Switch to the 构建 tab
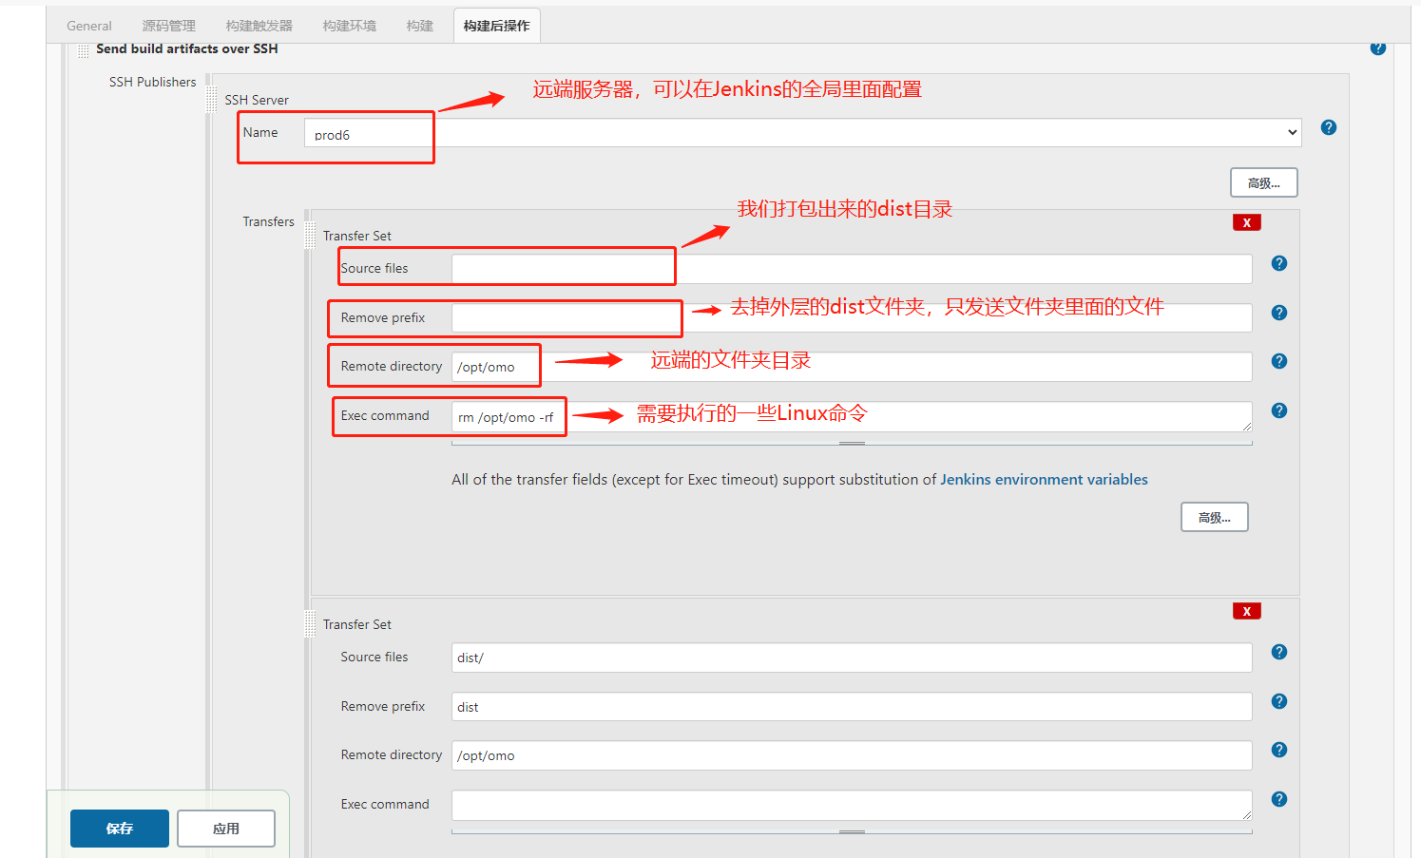 (420, 26)
